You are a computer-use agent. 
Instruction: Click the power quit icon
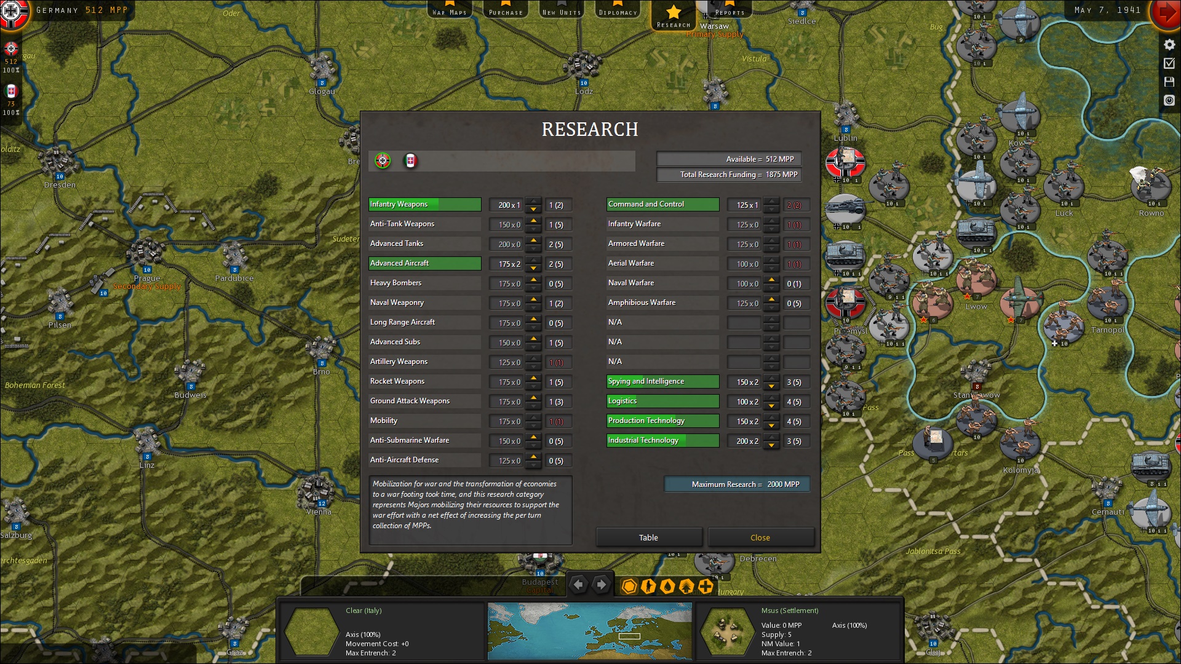point(1169,100)
